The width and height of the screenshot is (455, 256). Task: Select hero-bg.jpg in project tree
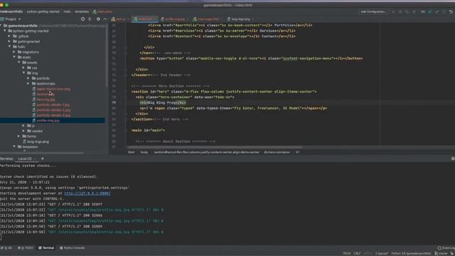[45, 100]
